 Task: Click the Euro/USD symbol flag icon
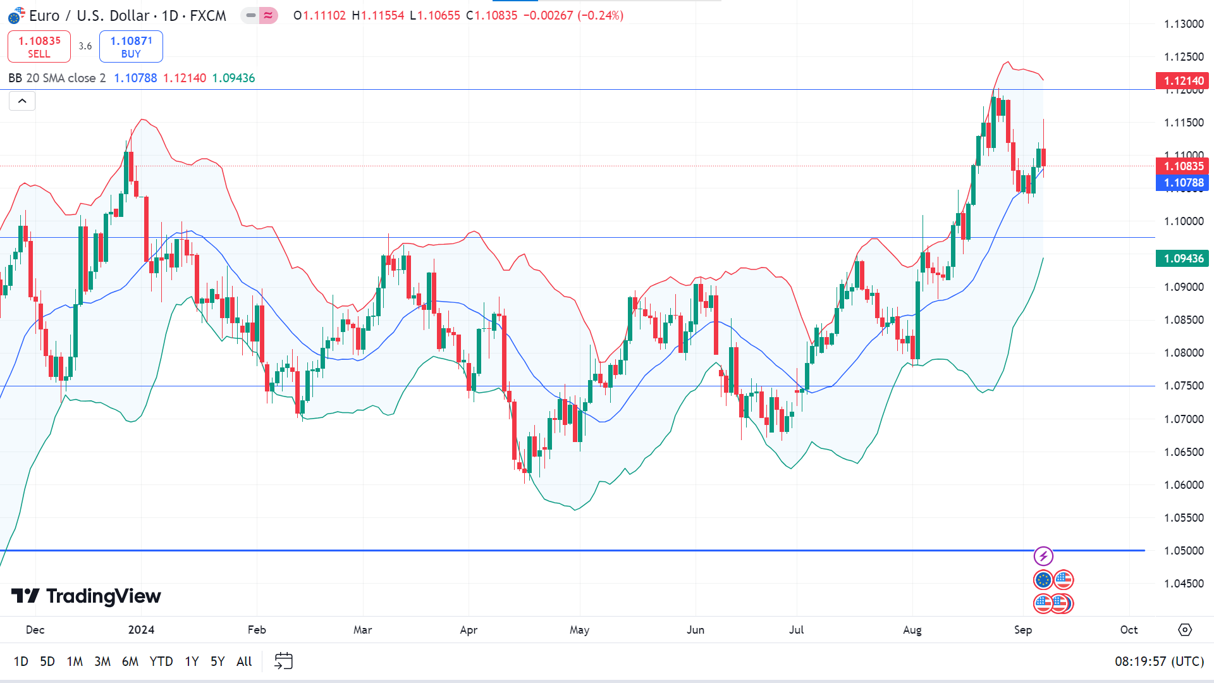click(16, 16)
